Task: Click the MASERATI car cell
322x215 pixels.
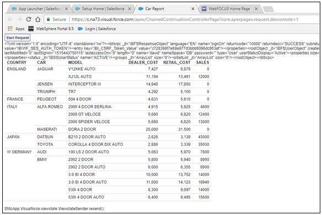Action: (47, 129)
